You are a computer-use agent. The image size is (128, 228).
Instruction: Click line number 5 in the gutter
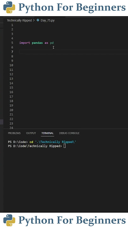pos(12,43)
